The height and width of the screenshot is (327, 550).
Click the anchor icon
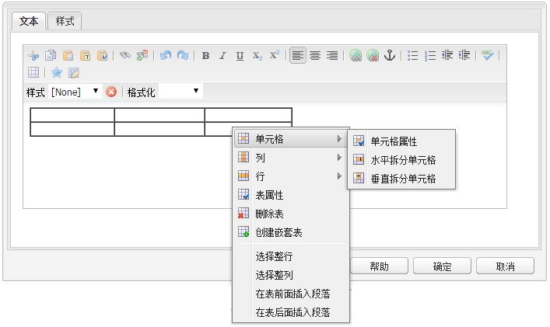(390, 55)
